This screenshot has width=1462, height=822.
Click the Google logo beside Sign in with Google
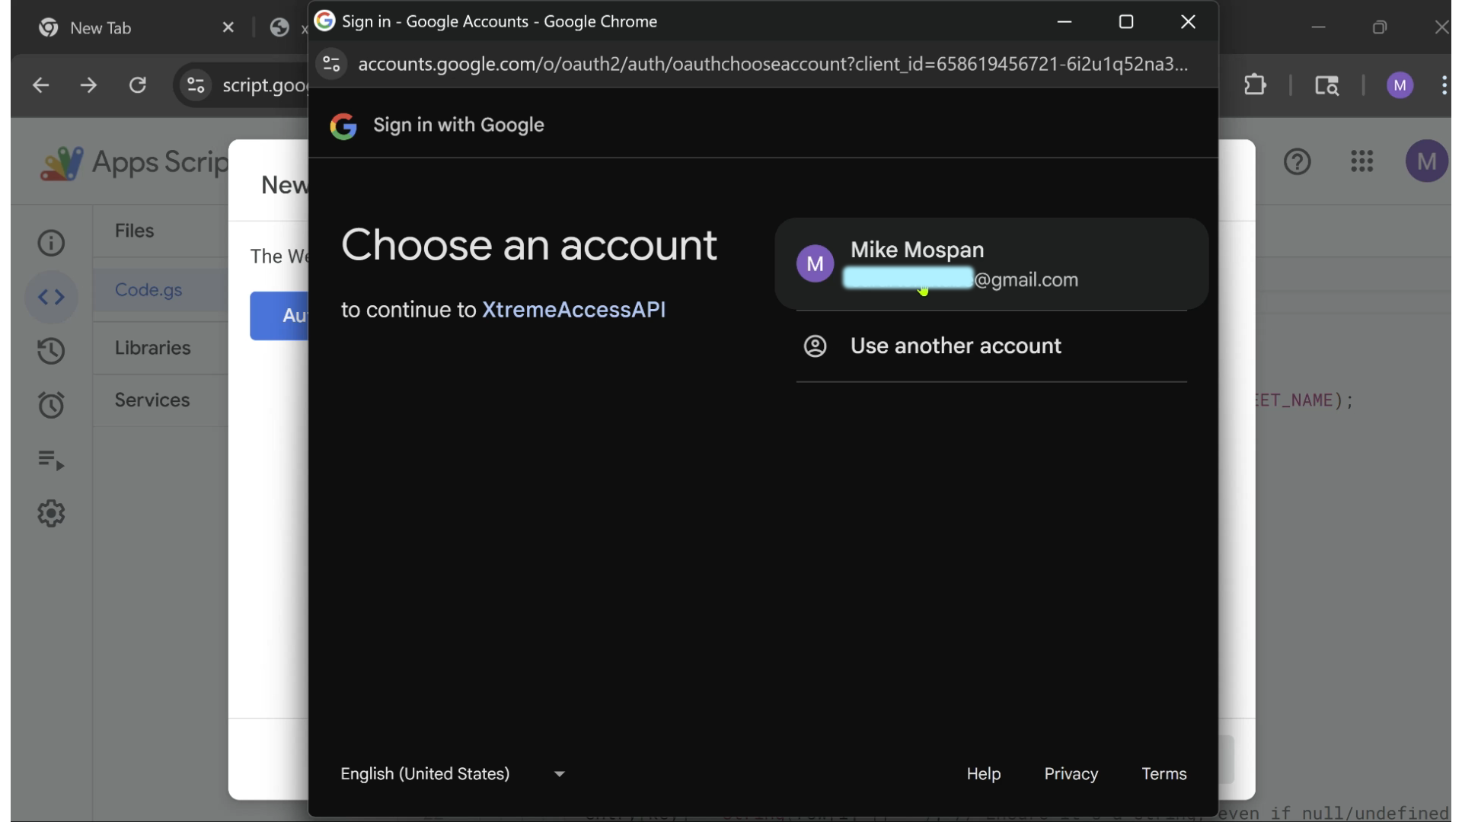pyautogui.click(x=343, y=126)
